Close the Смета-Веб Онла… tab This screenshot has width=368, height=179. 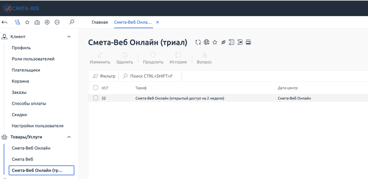coord(157,22)
